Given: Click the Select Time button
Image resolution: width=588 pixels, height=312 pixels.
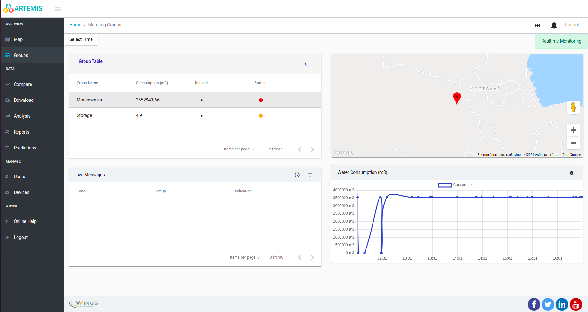Looking at the screenshot, I should [81, 39].
